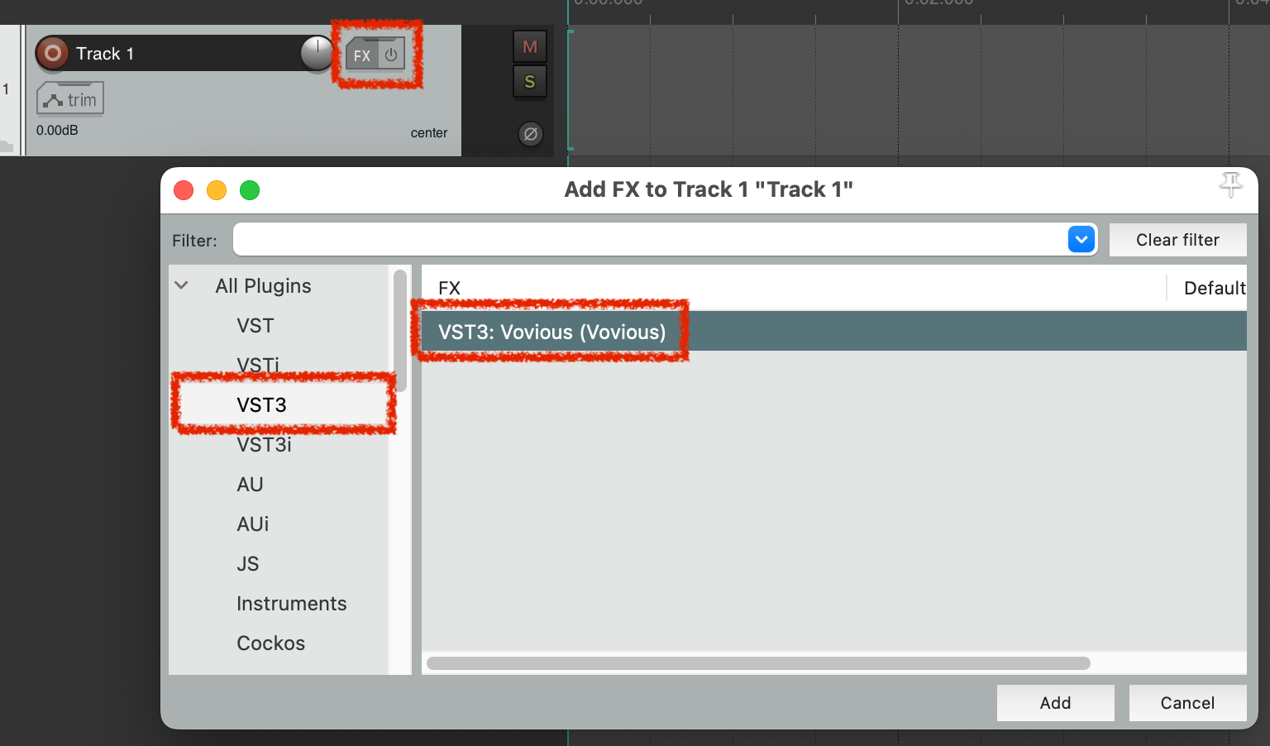Viewport: 1270px width, 746px height.
Task: Click the Clear filter button
Action: tap(1177, 240)
